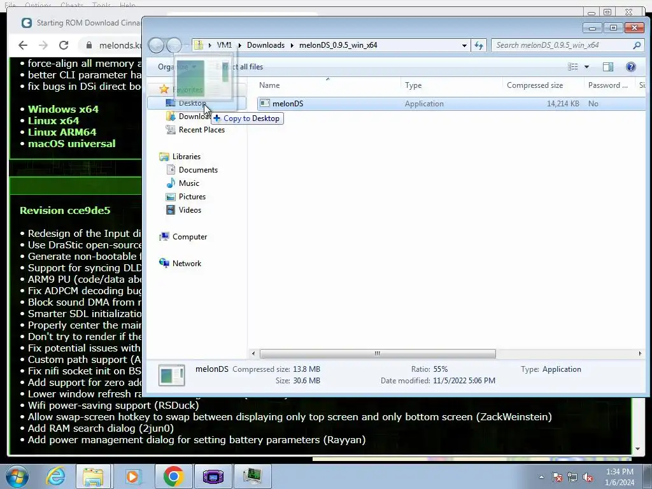Select the Starting ROM Download browser tab
The width and height of the screenshot is (652, 489).
pos(81,23)
